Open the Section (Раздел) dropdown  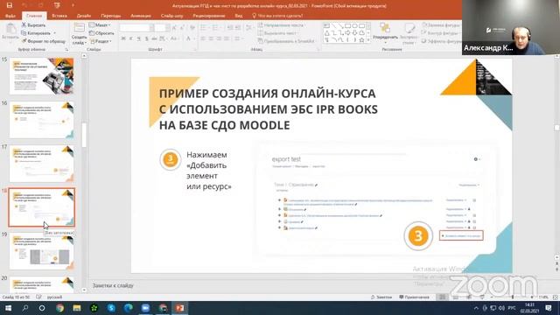pyautogui.click(x=101, y=41)
